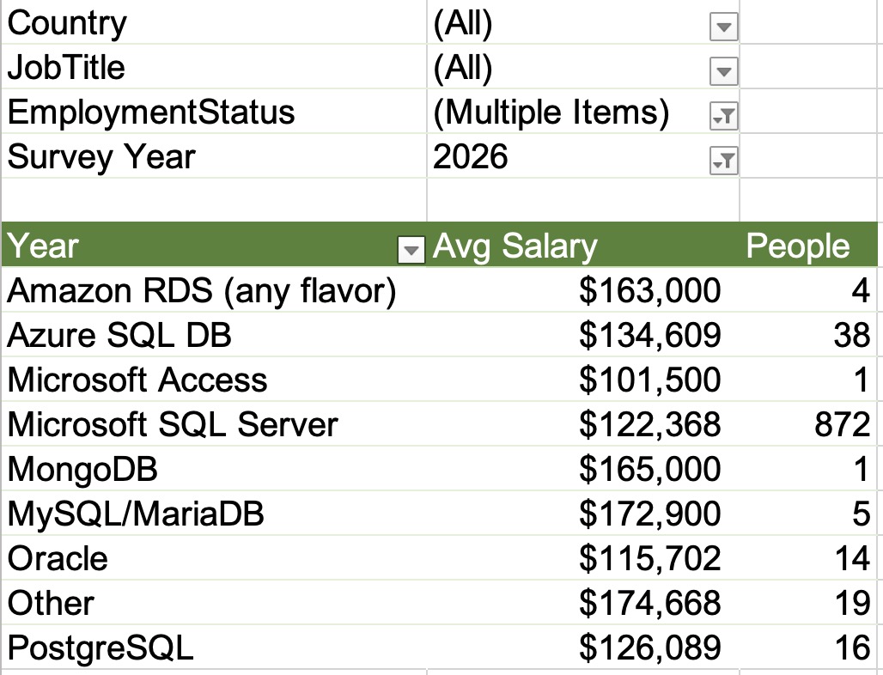Click the Amazon RDS (any flavor) row label
Image resolution: width=883 pixels, height=675 pixels.
pyautogui.click(x=202, y=291)
